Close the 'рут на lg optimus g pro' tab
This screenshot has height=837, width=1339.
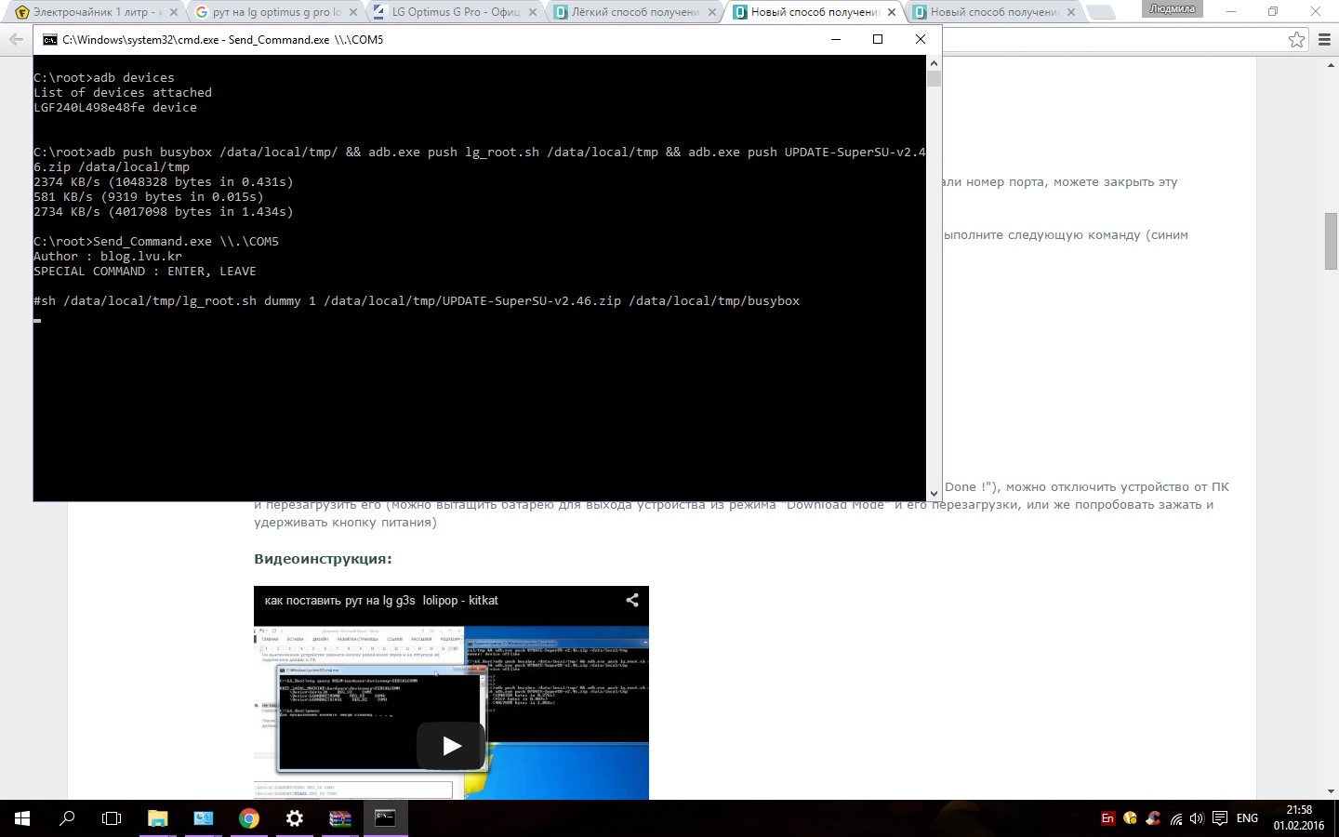pyautogui.click(x=354, y=12)
